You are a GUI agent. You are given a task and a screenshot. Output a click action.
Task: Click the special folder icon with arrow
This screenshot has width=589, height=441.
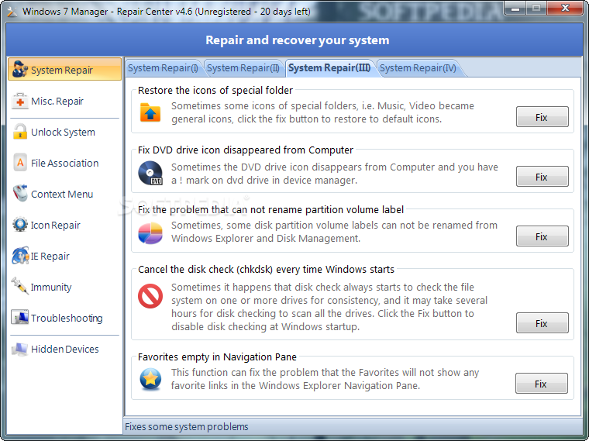click(150, 112)
